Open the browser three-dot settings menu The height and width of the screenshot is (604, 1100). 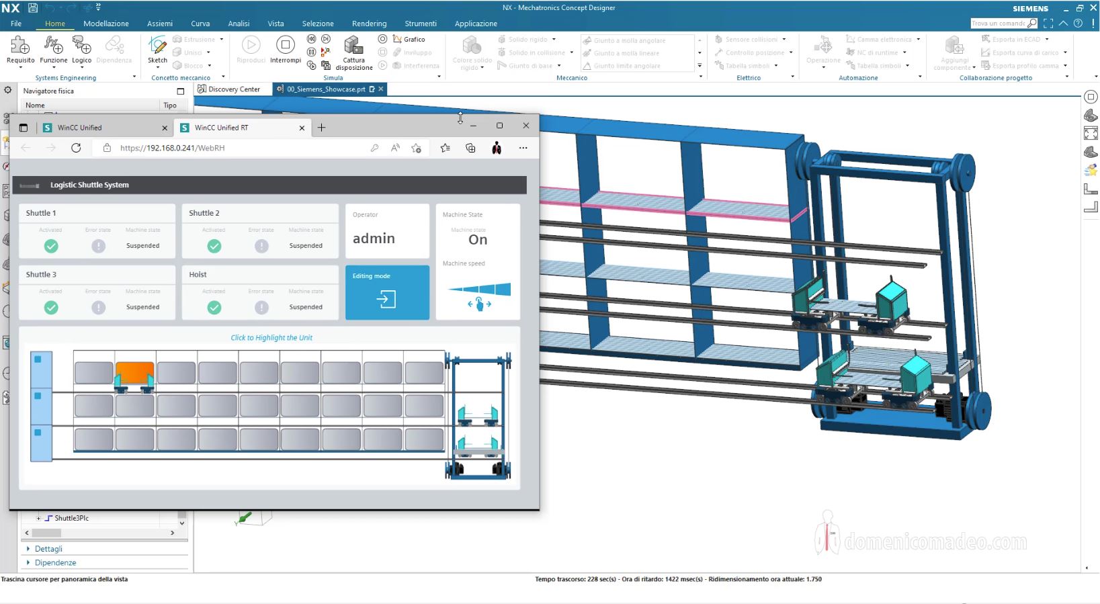point(523,148)
